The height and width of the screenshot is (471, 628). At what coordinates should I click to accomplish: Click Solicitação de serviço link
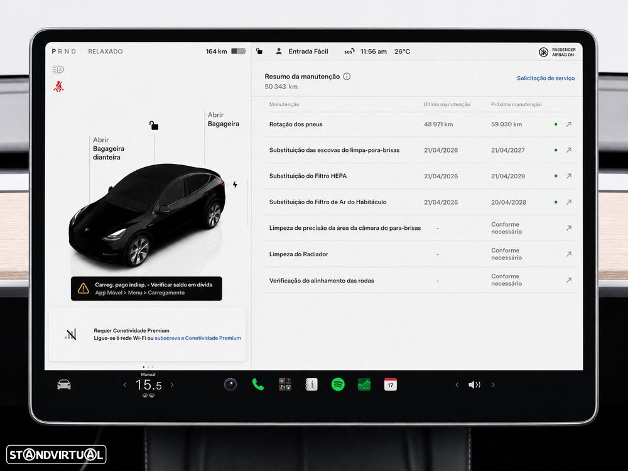(546, 78)
